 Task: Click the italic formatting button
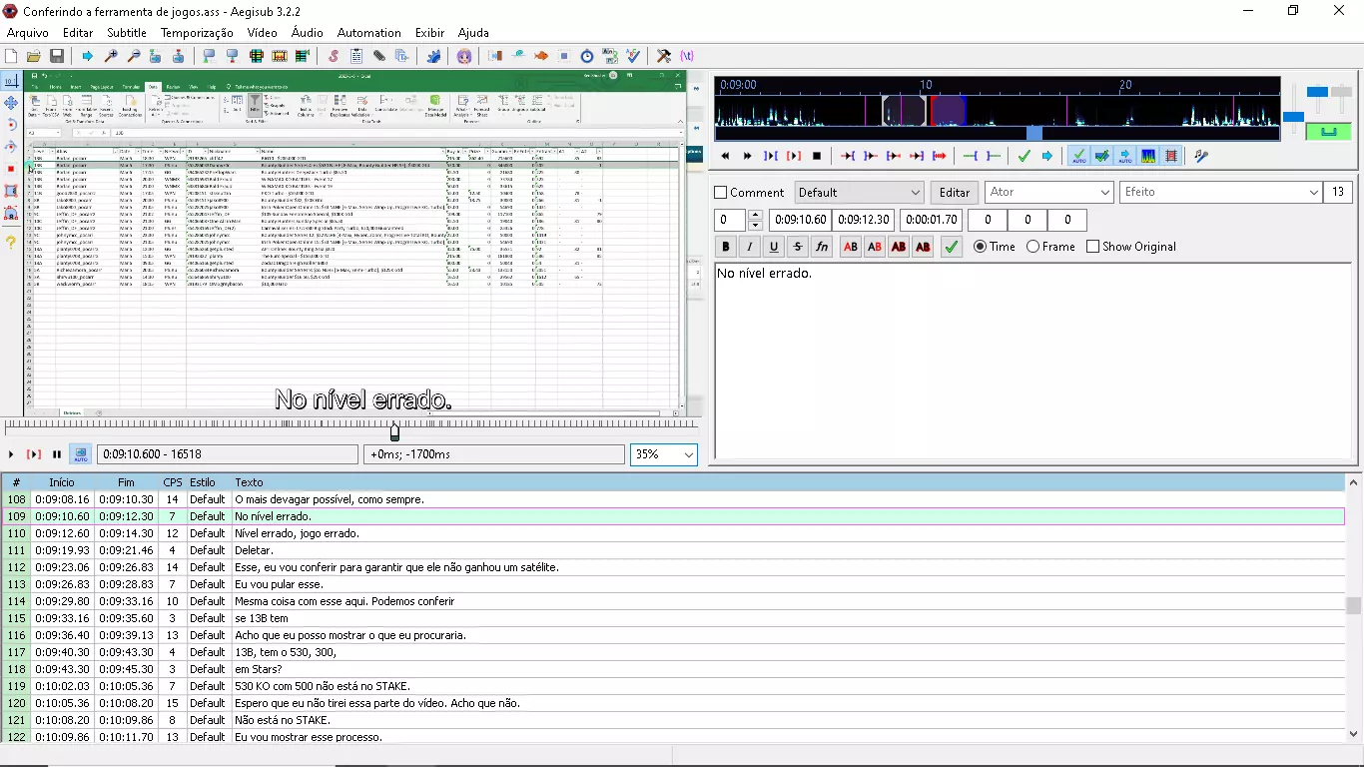(x=750, y=247)
